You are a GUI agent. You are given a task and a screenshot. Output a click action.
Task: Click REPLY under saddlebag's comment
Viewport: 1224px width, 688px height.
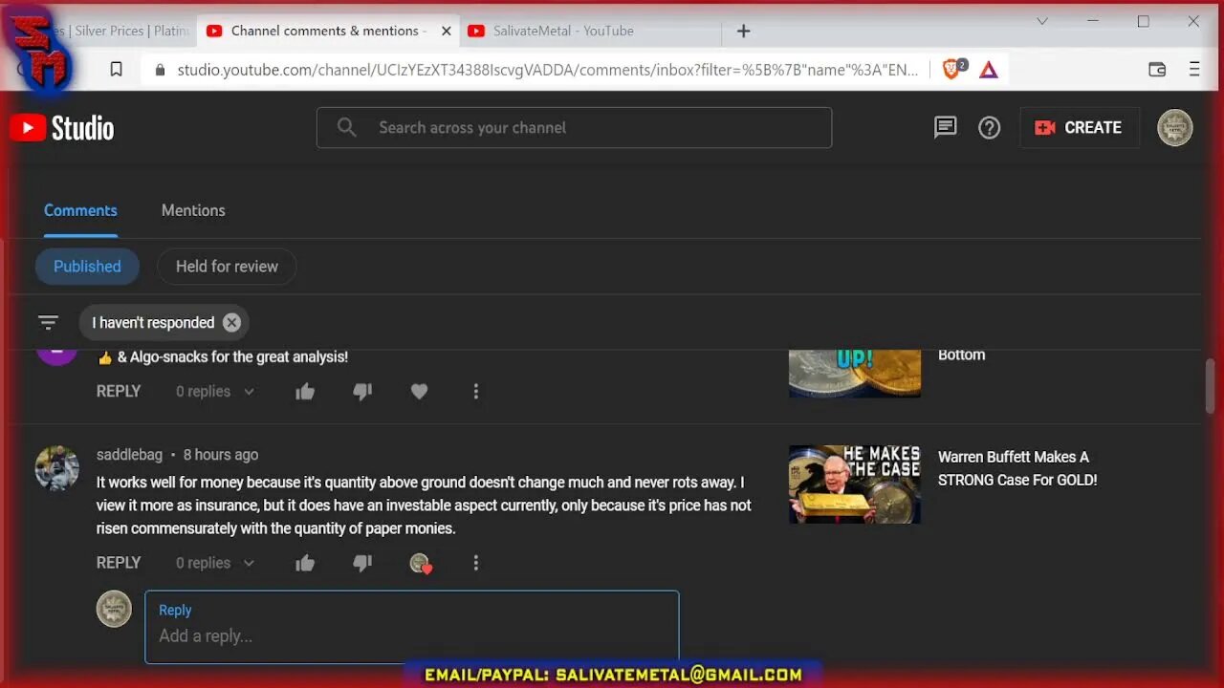pyautogui.click(x=119, y=563)
